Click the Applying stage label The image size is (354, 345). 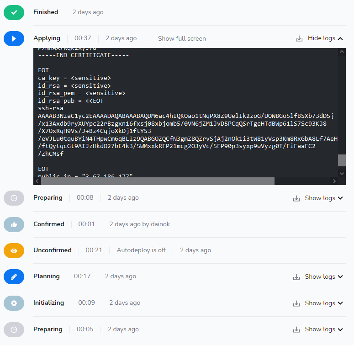click(x=47, y=38)
